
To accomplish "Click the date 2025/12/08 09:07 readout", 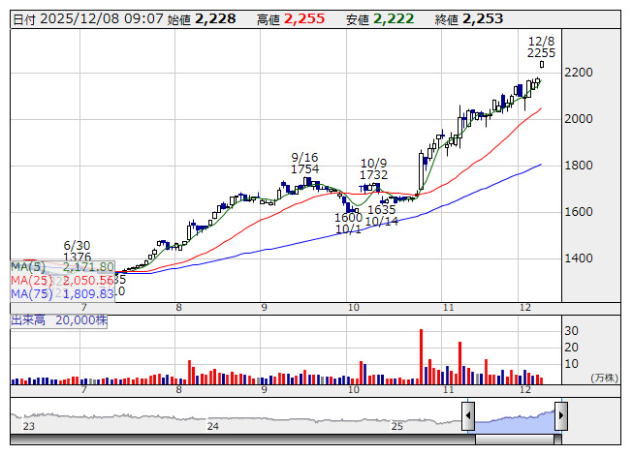I will click(88, 19).
